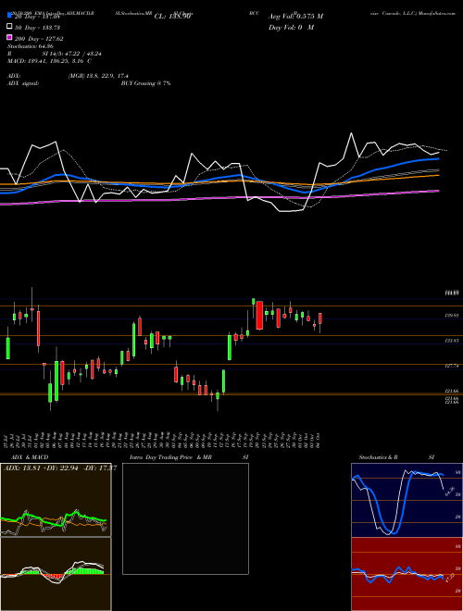
Task: Click the 'SI 14/3: 47.22 / 48.24' readout
Action: pyautogui.click(x=69, y=54)
